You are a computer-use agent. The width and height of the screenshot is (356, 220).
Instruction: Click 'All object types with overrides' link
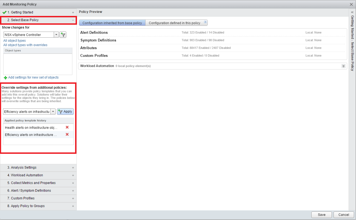pos(25,45)
